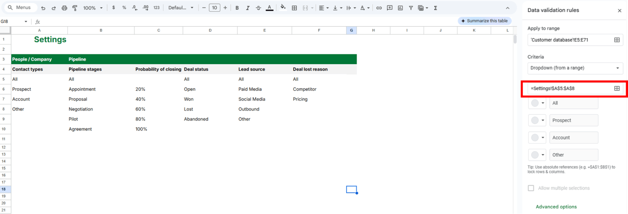Click the Redo arrow icon
628x214 pixels.
click(54, 8)
